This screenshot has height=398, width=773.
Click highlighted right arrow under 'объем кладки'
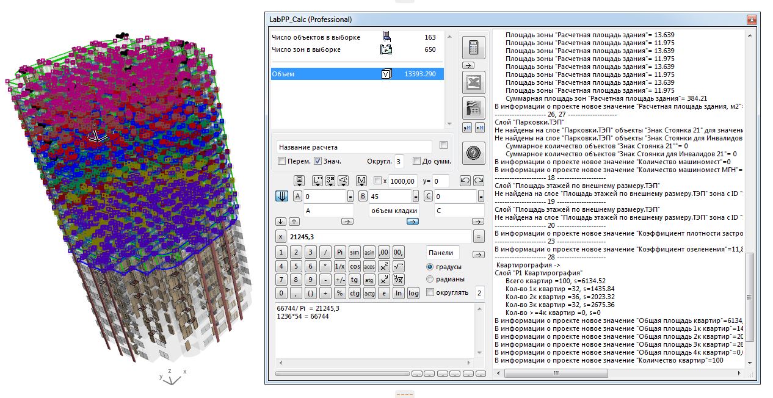click(412, 221)
